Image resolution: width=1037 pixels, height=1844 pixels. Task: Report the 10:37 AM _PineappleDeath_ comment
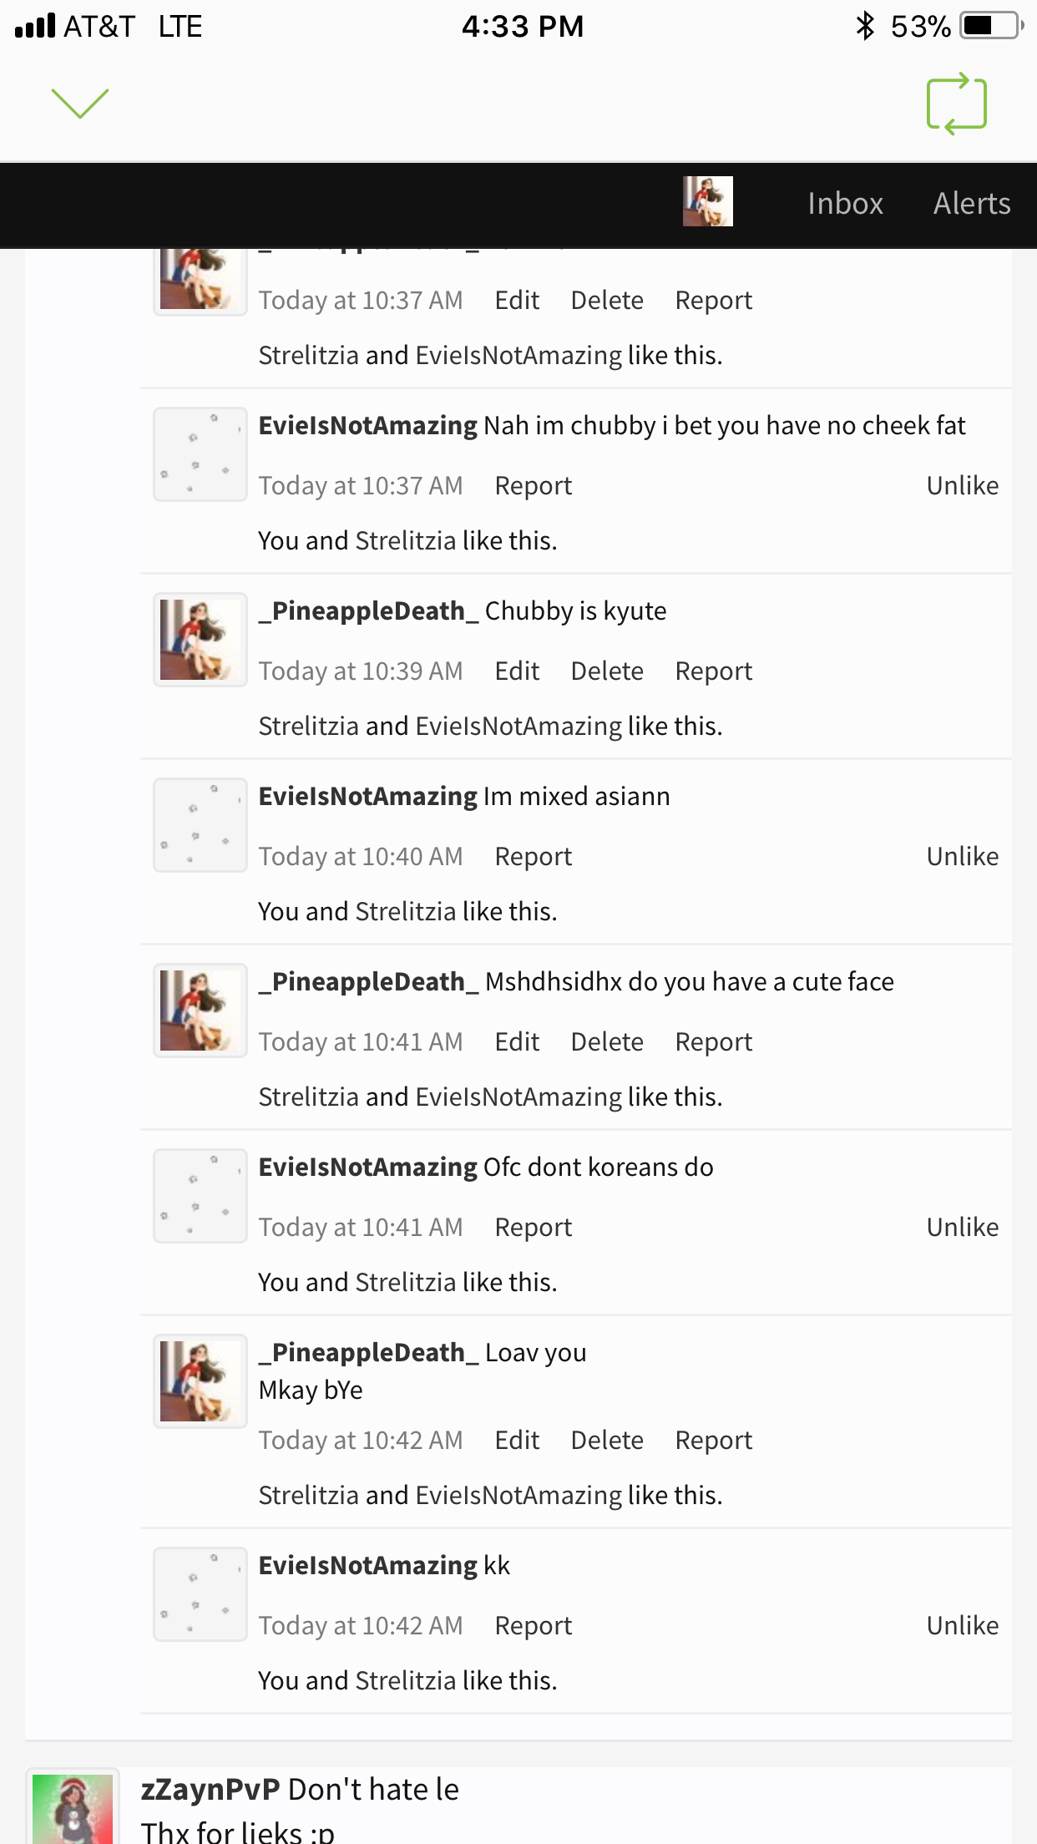coord(713,300)
